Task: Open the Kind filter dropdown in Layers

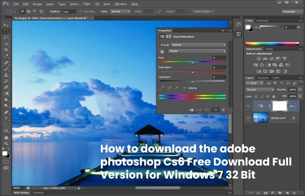Action: click(x=254, y=83)
